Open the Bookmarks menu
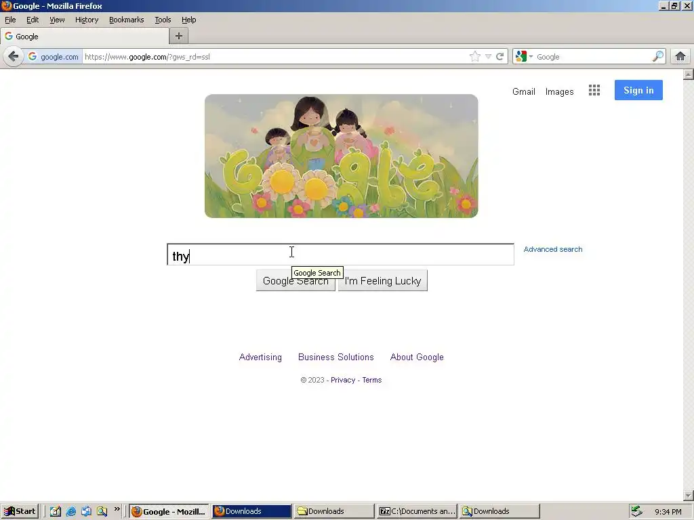 (127, 20)
